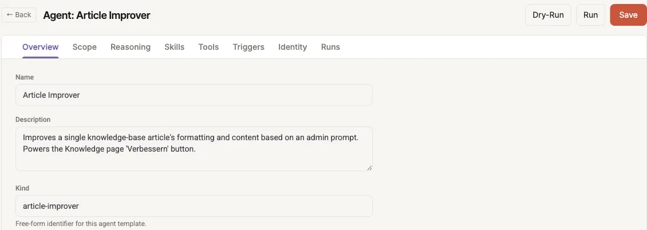Focus the Name field containing Article Improver

(194, 95)
